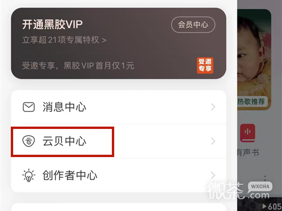Select the 云贝中心 menu item

(118, 141)
